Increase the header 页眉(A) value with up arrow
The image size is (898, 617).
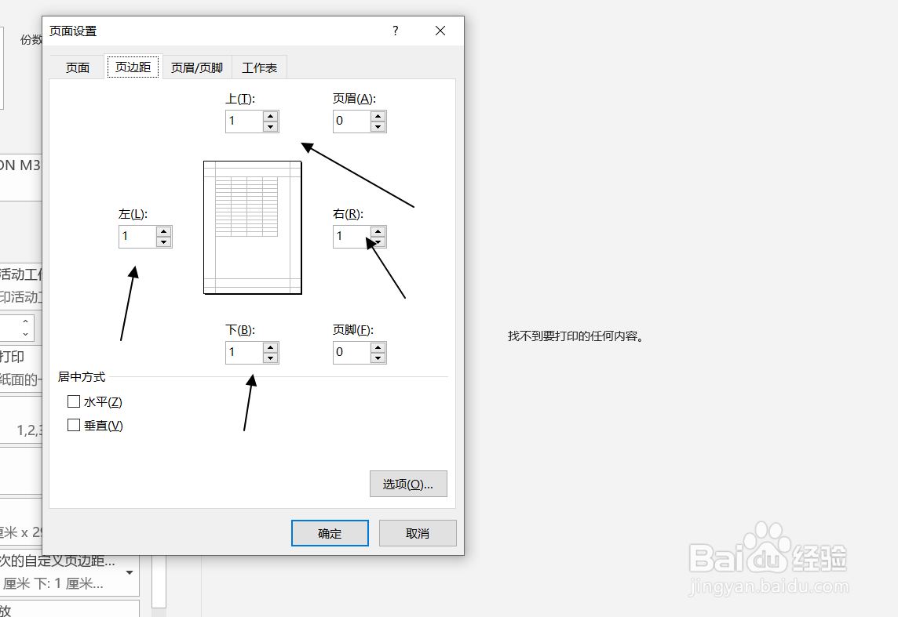point(378,116)
